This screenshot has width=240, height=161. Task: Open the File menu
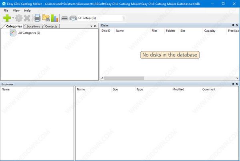pyautogui.click(x=6, y=10)
